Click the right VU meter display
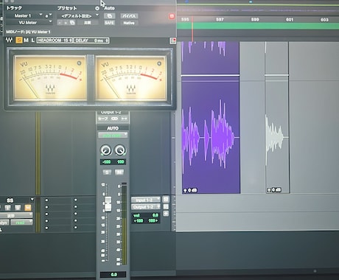339x280 pixels. (131, 78)
